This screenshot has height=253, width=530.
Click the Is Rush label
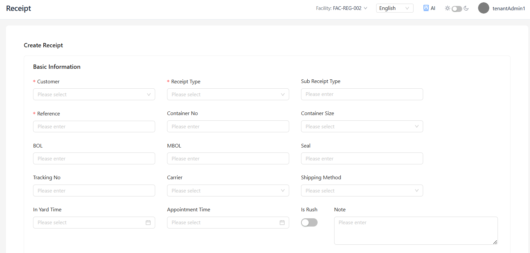coord(309,210)
